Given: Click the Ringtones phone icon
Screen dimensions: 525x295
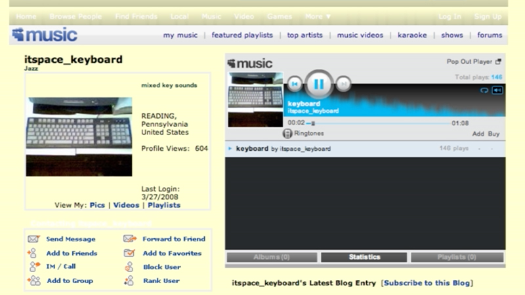Looking at the screenshot, I should click(287, 134).
